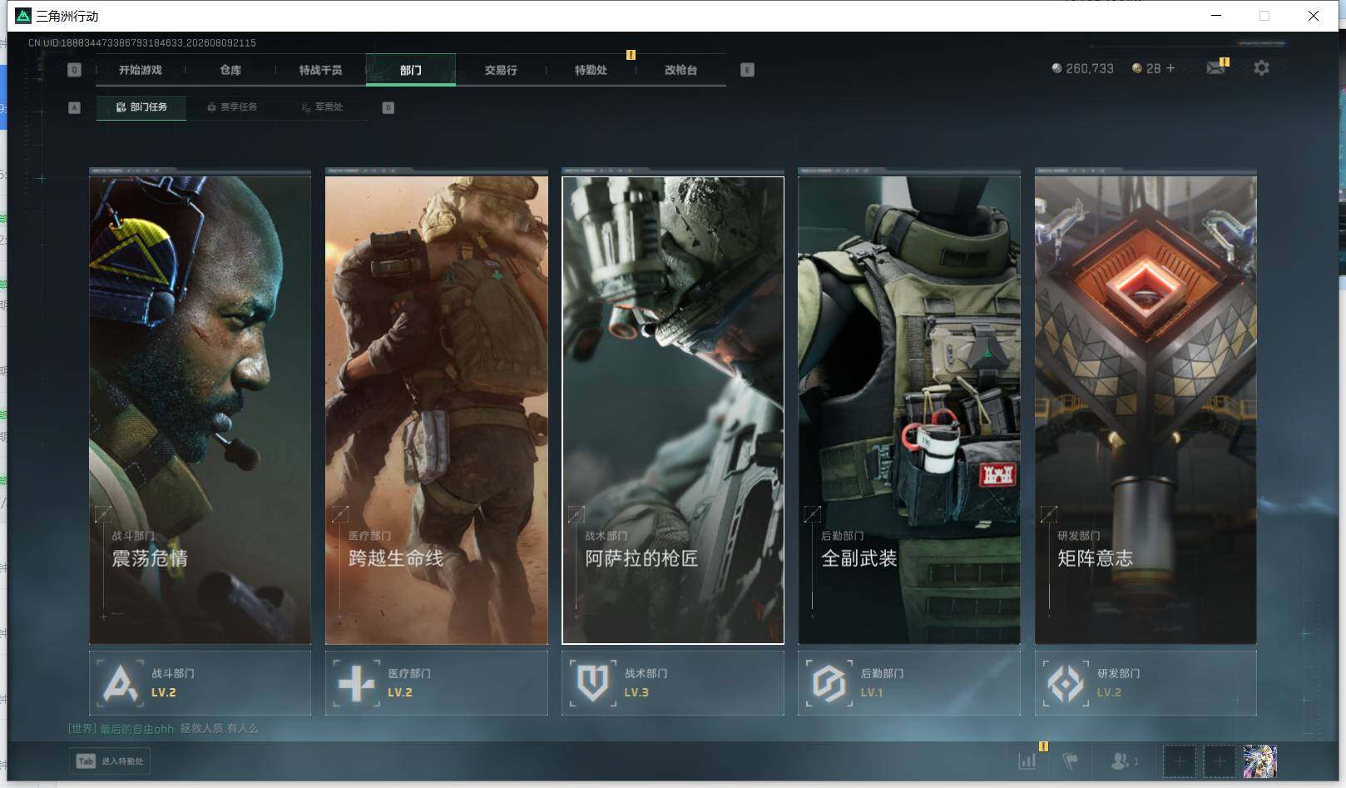Click the flags icon in bottom bar

[1071, 761]
